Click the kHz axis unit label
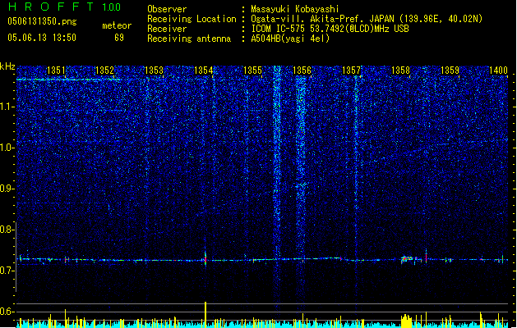 coord(7,66)
